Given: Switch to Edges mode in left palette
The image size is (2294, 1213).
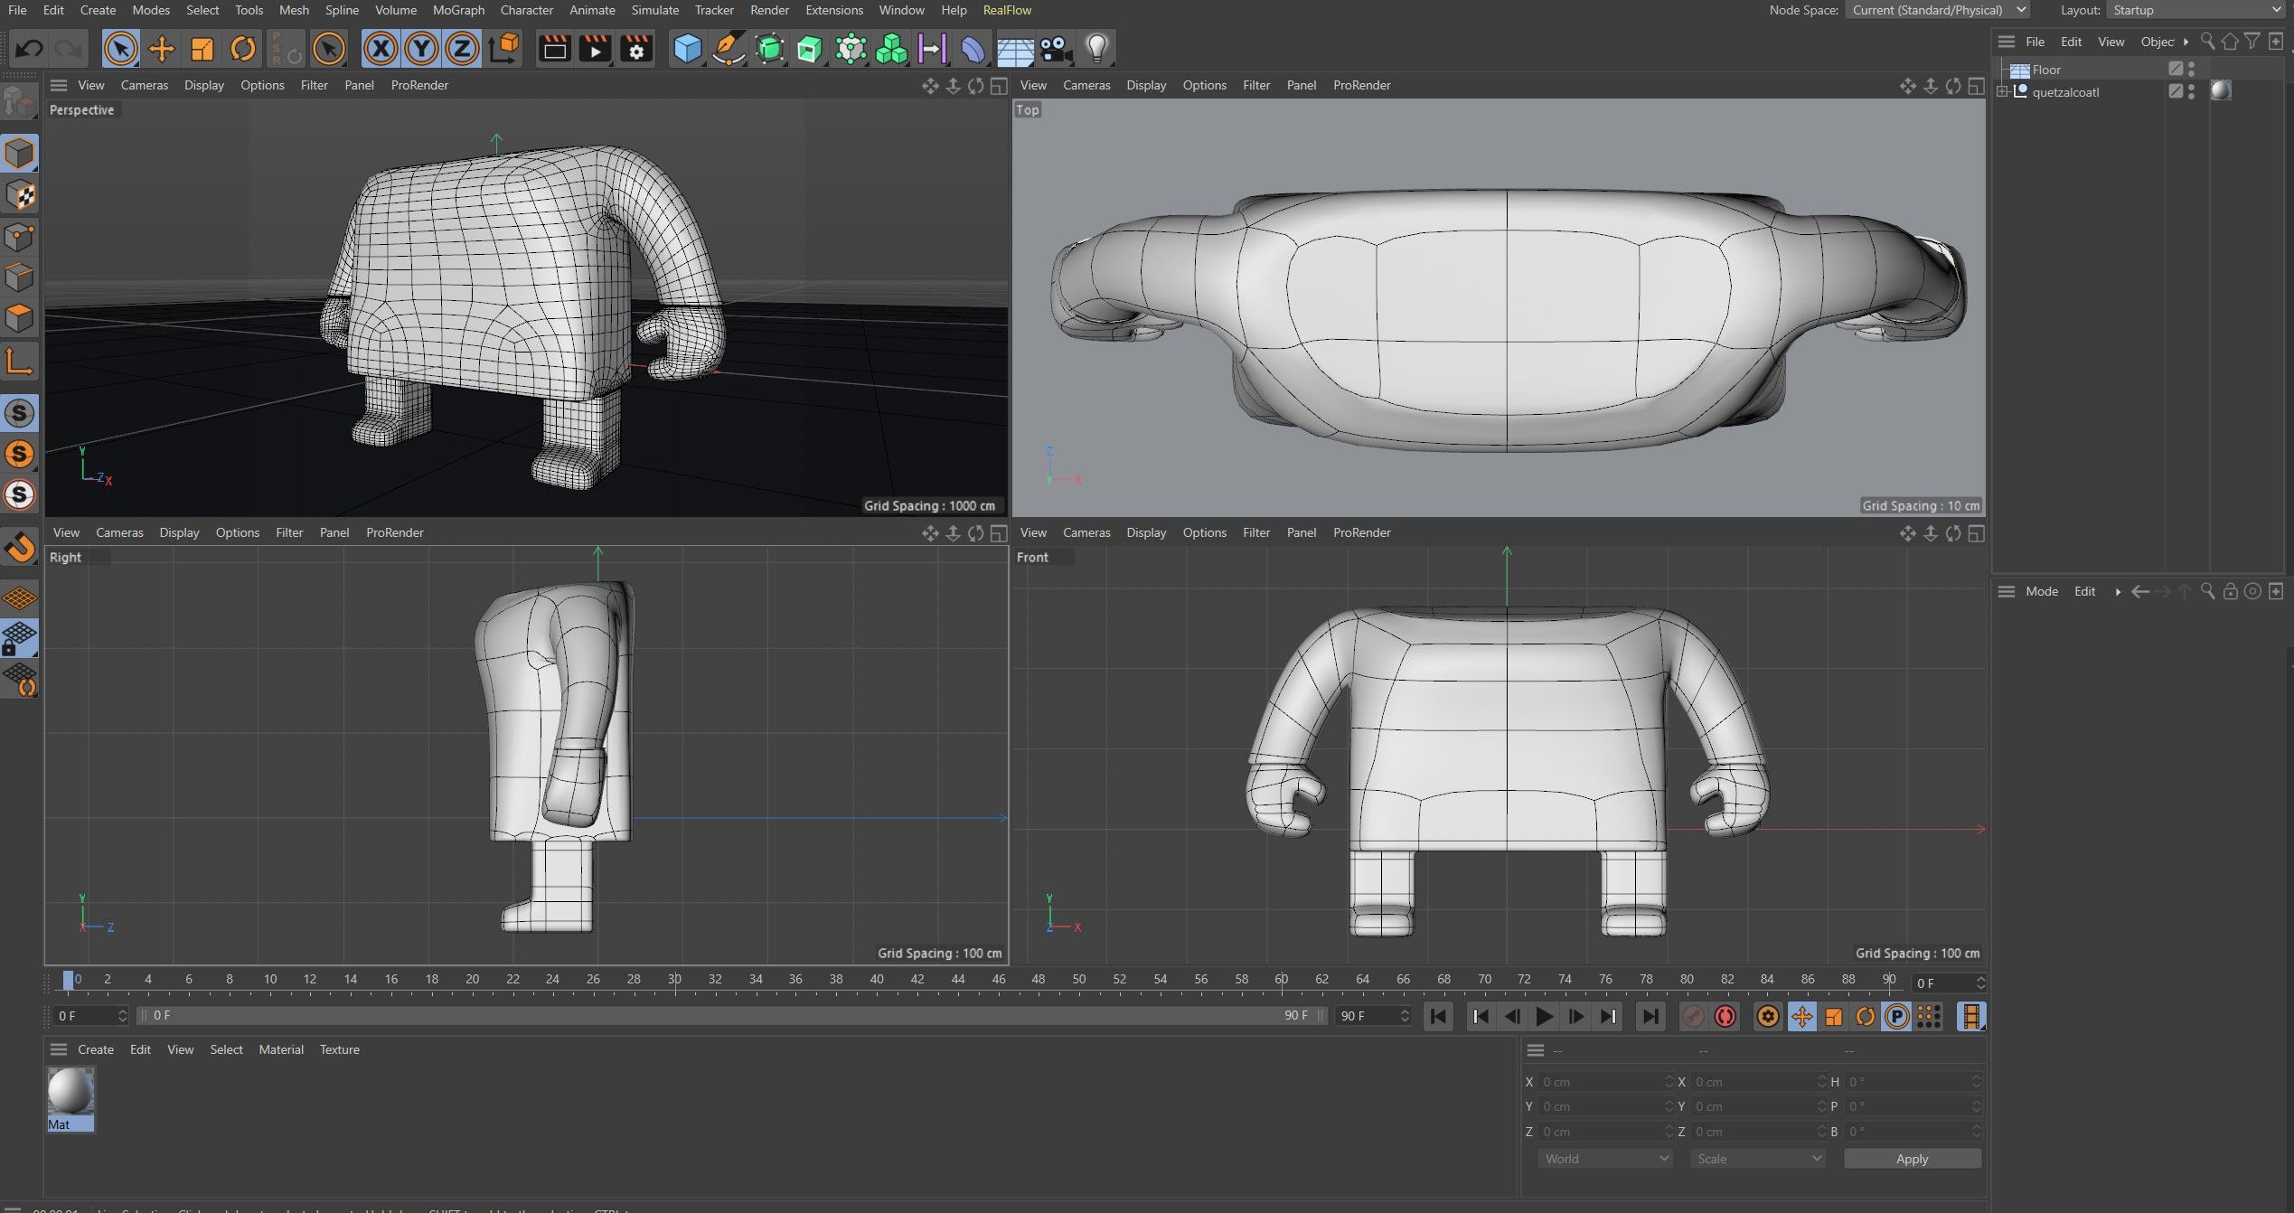Looking at the screenshot, I should 19,277.
